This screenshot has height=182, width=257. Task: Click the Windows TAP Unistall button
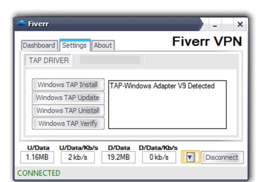point(68,110)
